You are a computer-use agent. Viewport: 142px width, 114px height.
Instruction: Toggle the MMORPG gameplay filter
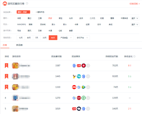coord(21,24)
